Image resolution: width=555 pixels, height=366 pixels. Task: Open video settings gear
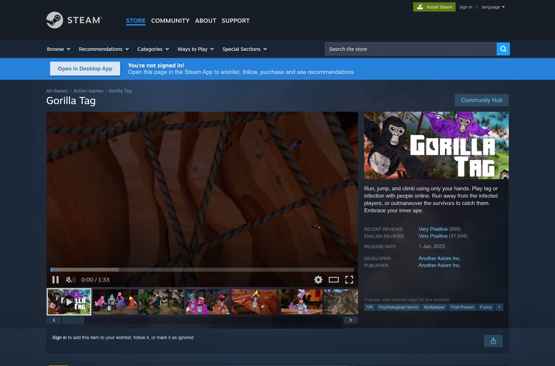coord(318,280)
